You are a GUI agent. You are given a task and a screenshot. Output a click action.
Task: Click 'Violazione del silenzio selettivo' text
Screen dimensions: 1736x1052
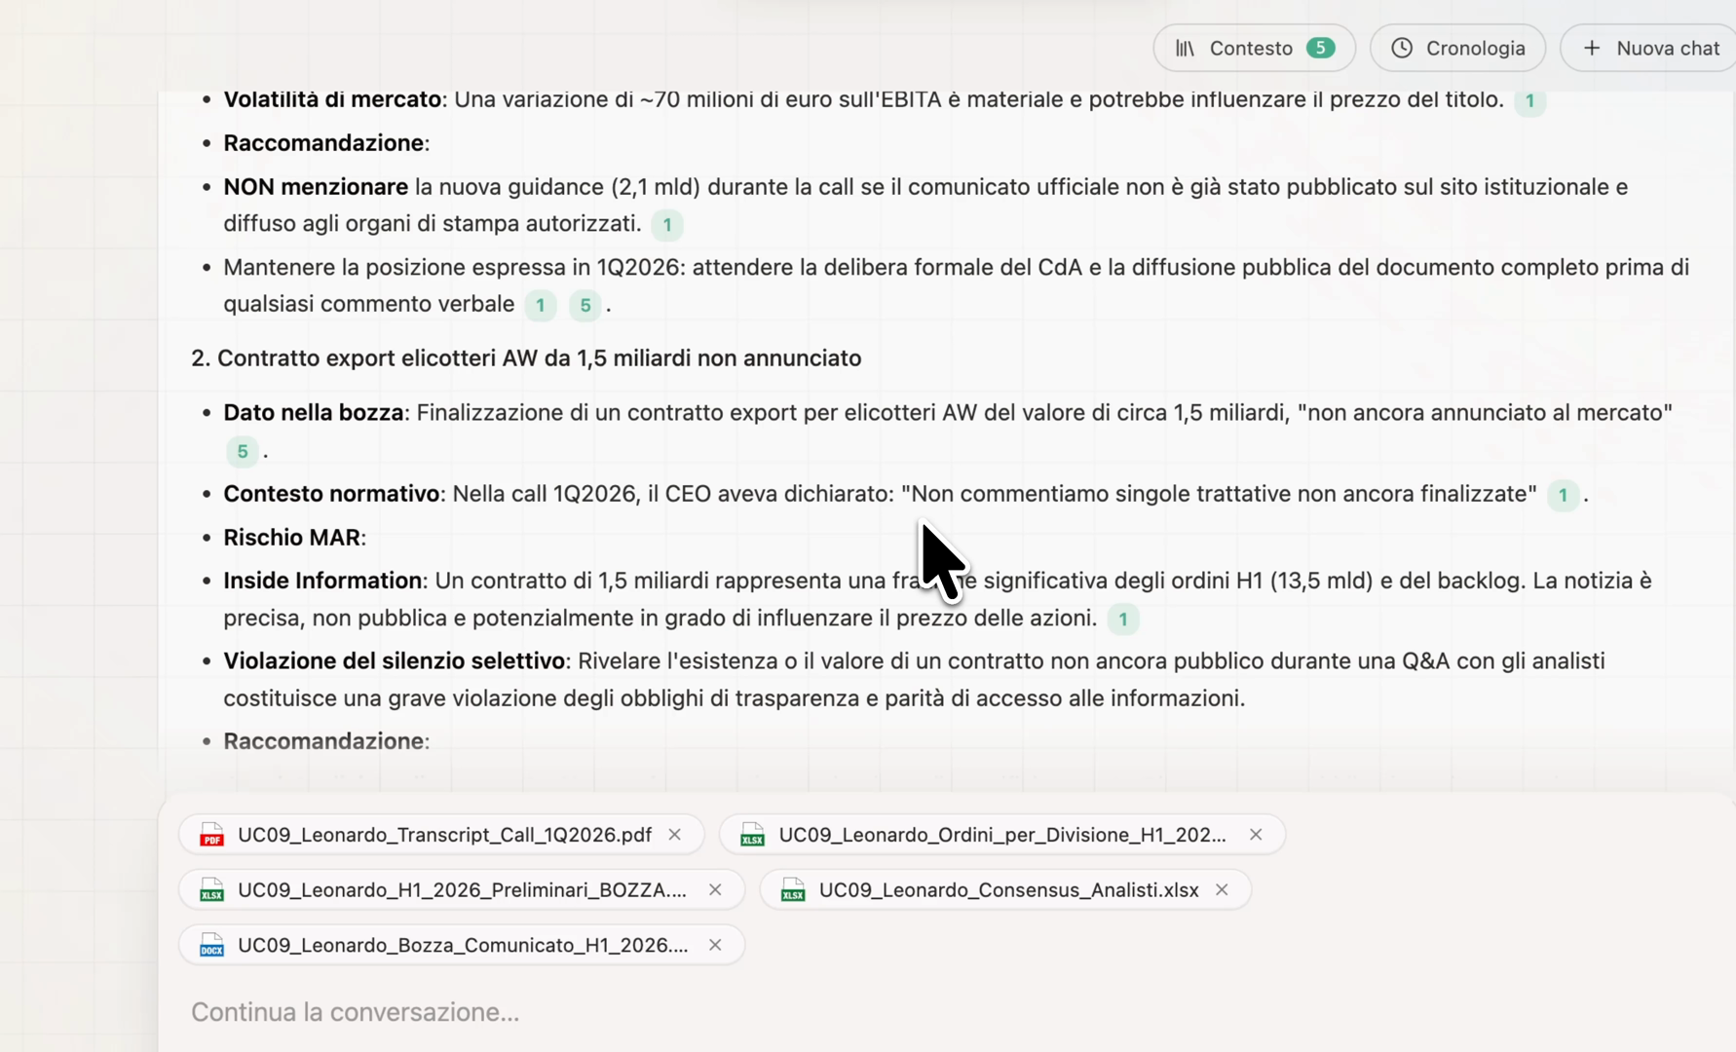point(395,660)
